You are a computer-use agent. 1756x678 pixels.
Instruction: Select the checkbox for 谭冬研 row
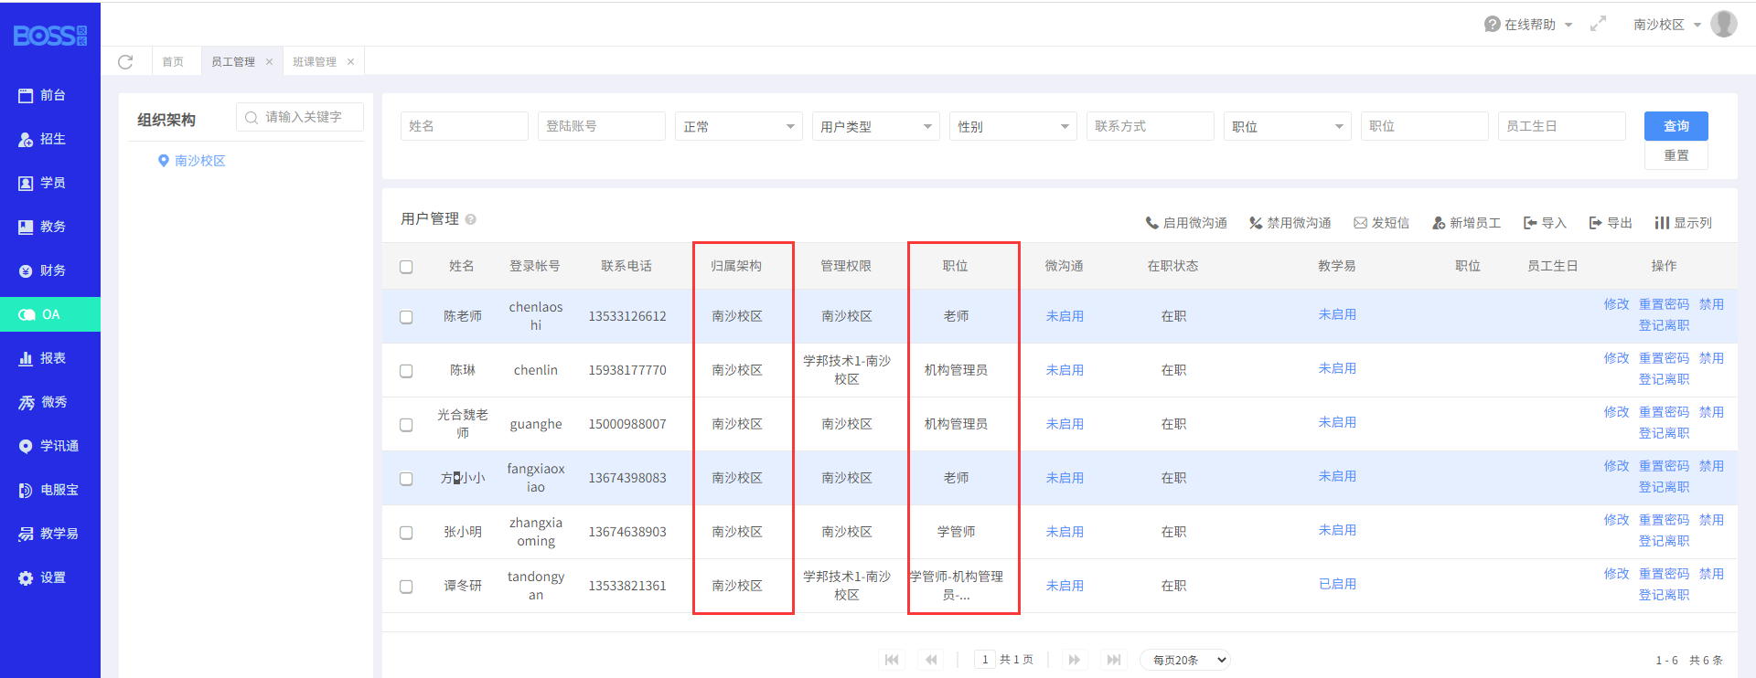406,587
